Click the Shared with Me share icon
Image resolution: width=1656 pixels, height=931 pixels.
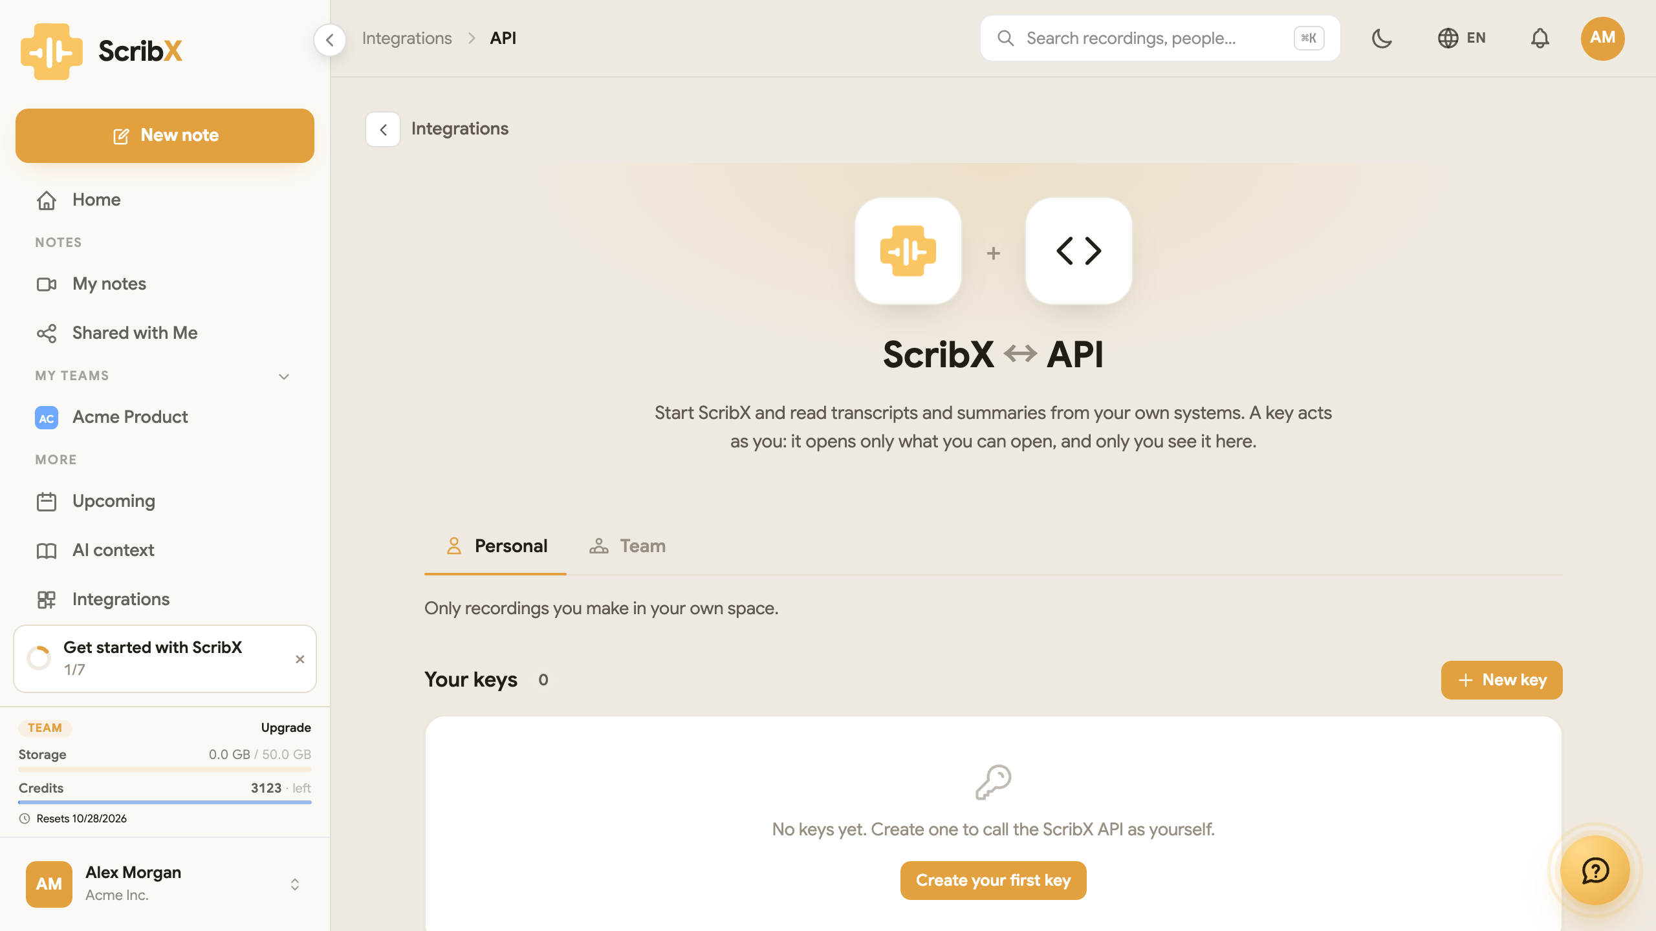[47, 333]
